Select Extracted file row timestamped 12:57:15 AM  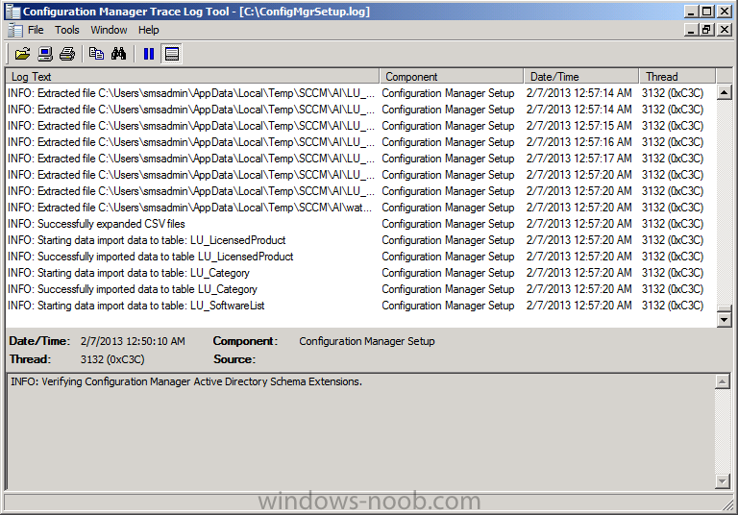[x=360, y=126]
